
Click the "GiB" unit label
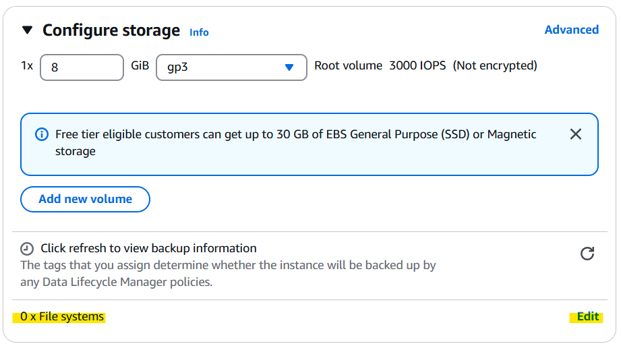click(140, 66)
